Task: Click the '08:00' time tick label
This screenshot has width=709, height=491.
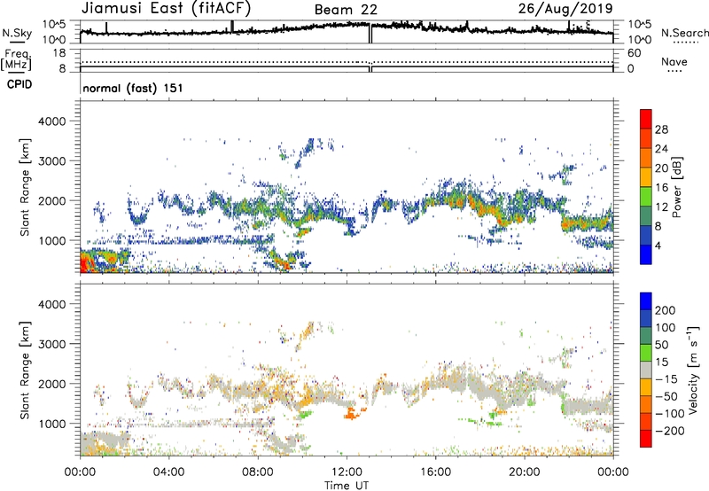Action: [x=257, y=472]
